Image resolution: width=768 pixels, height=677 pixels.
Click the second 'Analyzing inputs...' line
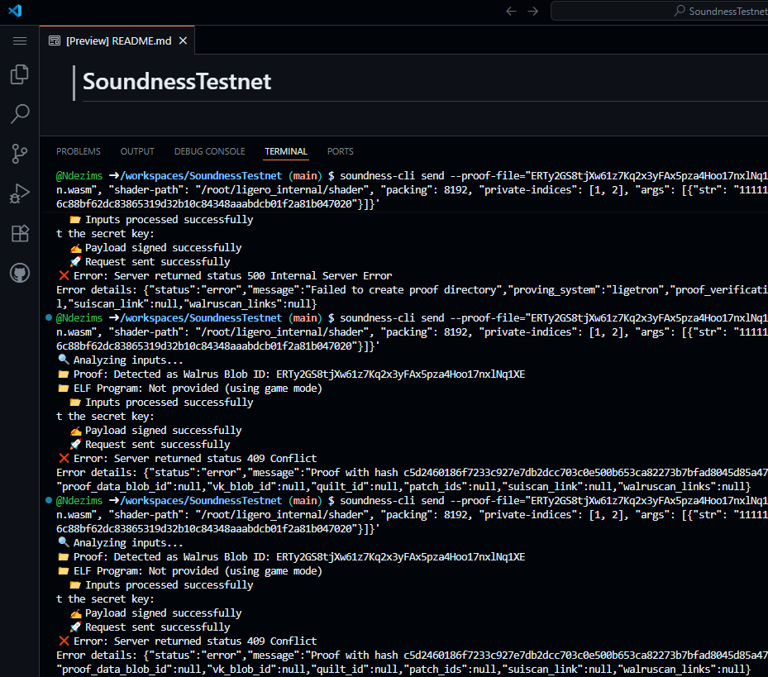tap(121, 543)
